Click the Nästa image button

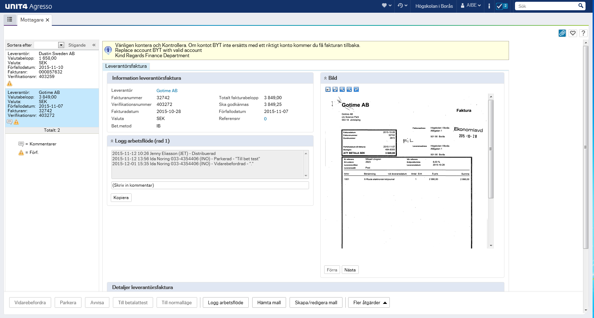(x=350, y=270)
